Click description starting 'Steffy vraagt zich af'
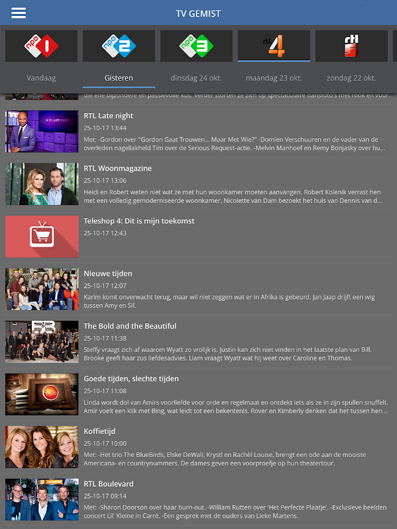The width and height of the screenshot is (397, 529). coord(228,354)
